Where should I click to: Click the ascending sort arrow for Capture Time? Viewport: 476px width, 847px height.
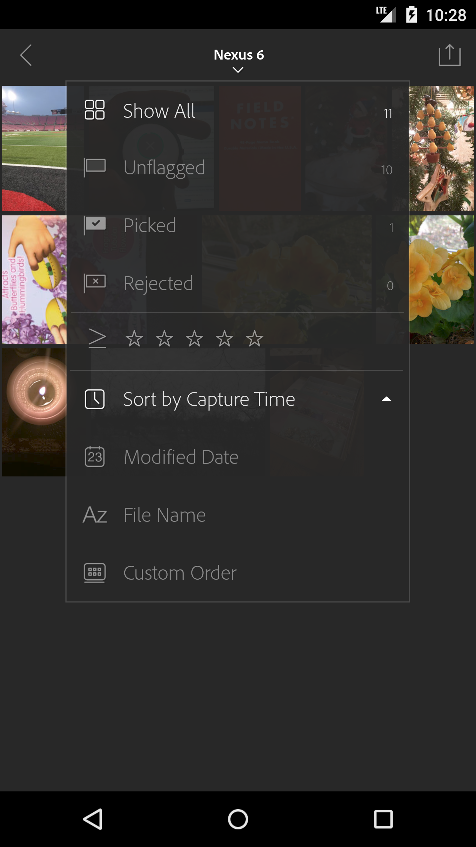pyautogui.click(x=386, y=399)
